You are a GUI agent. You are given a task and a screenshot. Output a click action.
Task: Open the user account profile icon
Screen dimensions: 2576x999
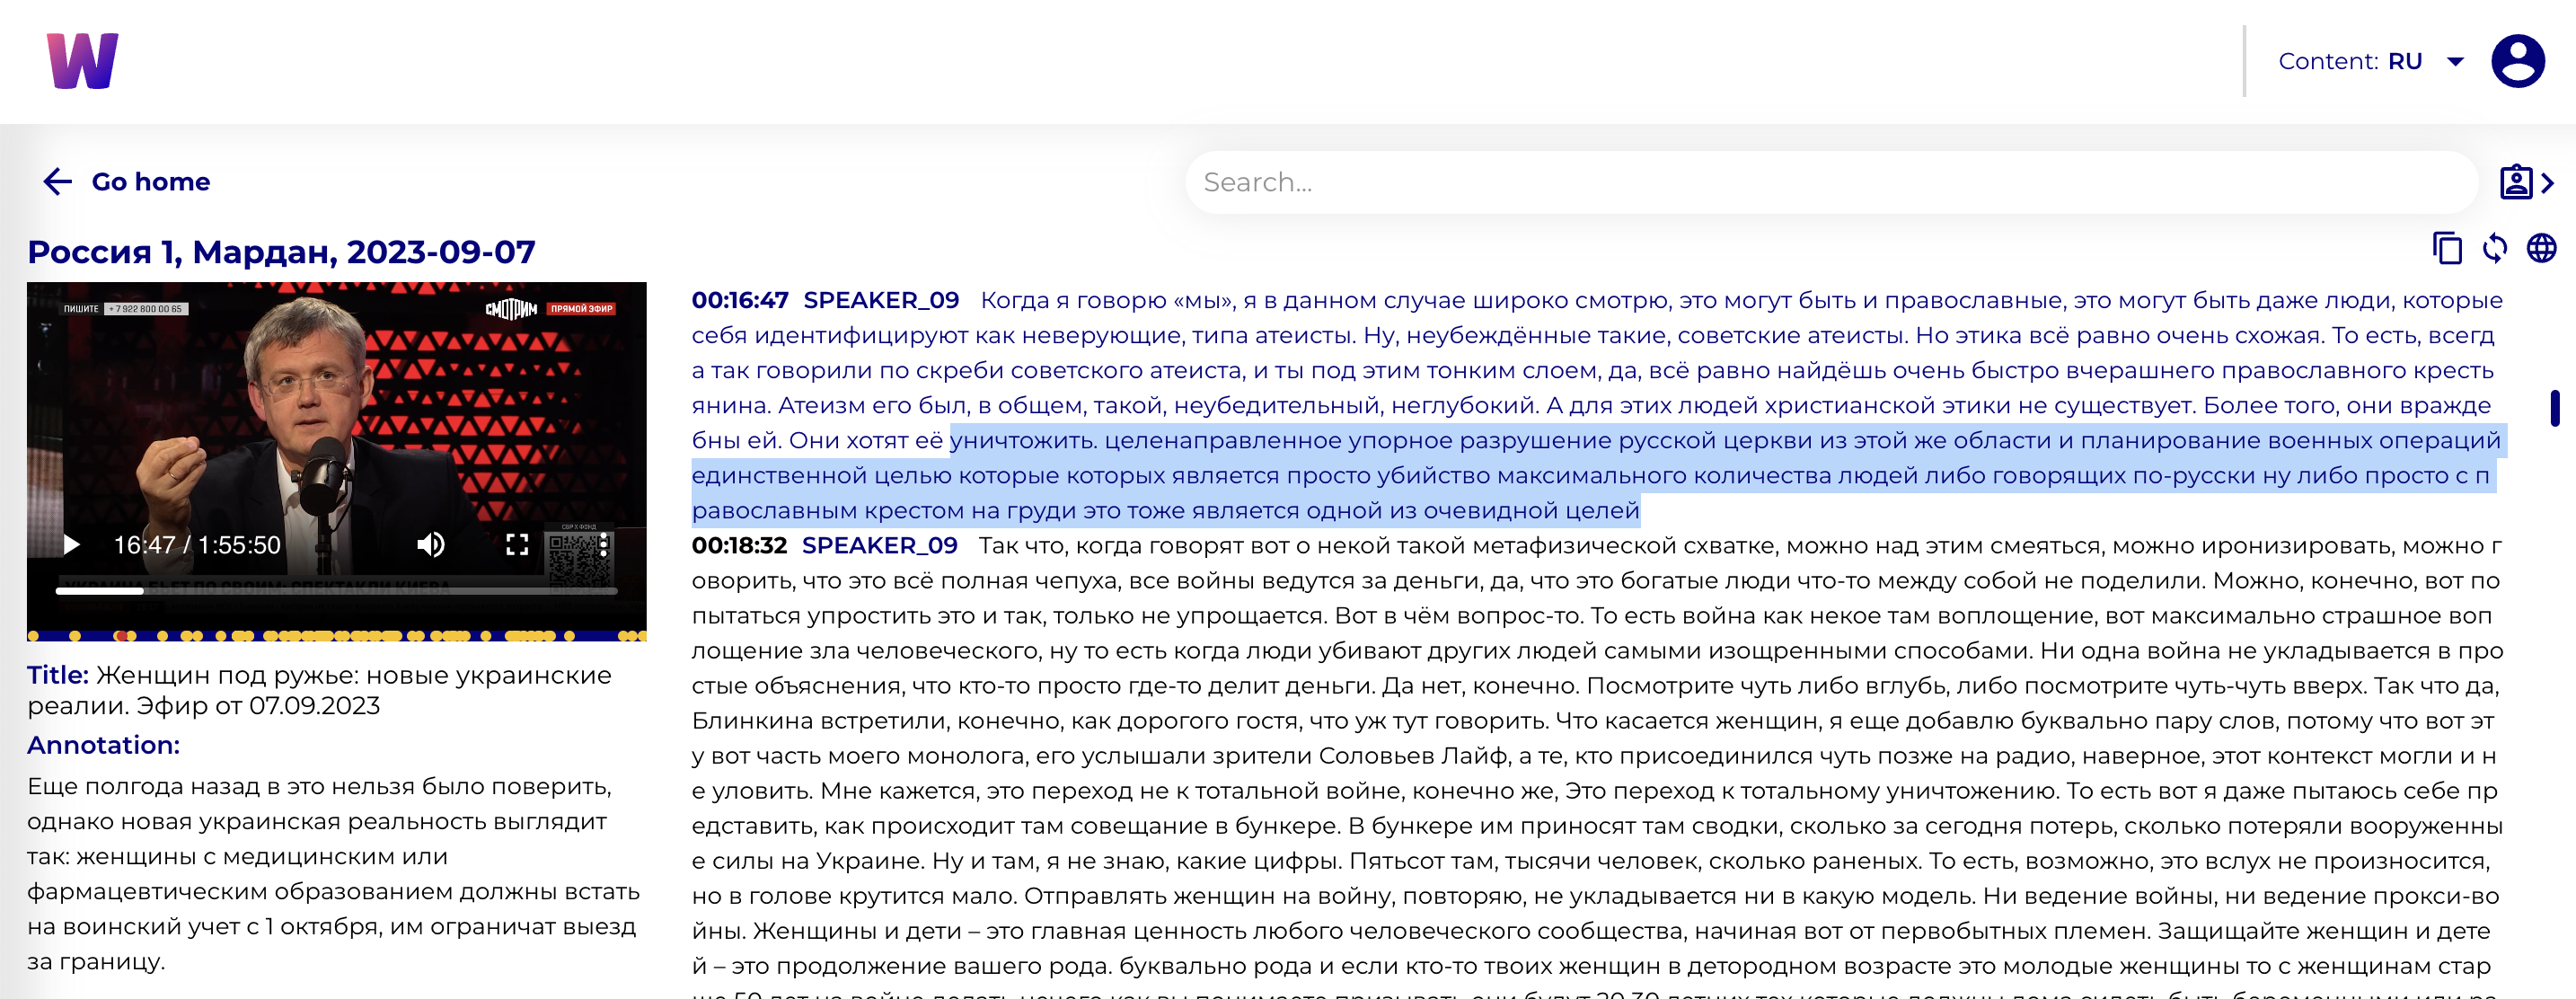tap(2517, 61)
